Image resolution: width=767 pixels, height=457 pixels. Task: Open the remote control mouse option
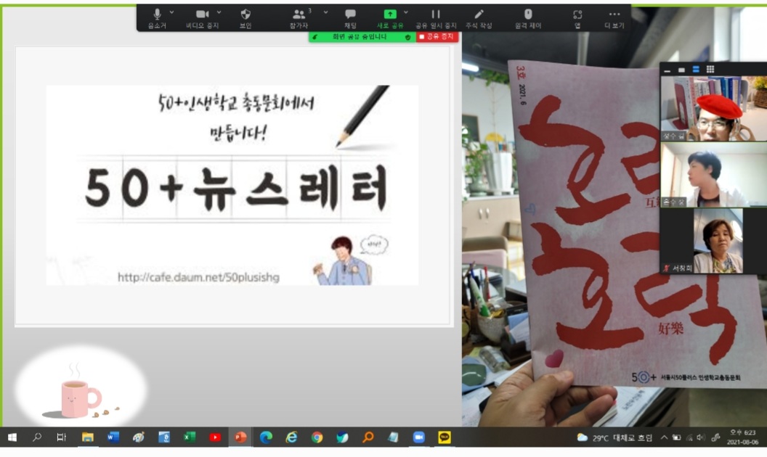pyautogui.click(x=528, y=17)
